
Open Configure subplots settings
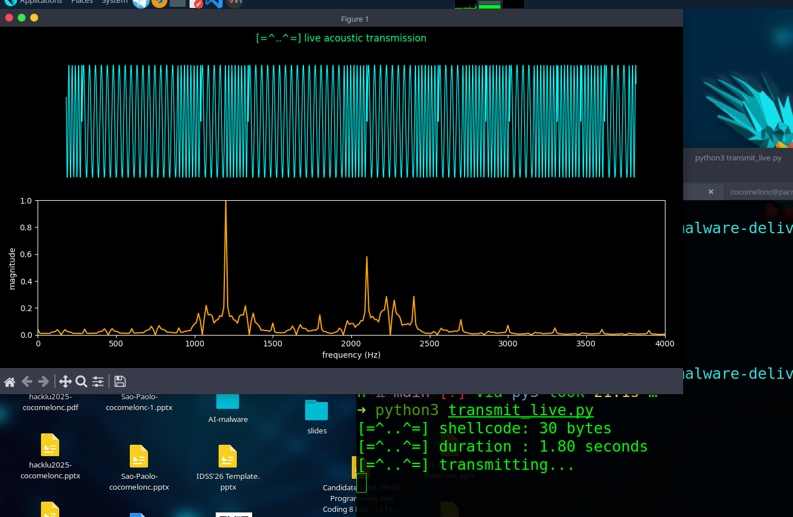[x=98, y=382]
